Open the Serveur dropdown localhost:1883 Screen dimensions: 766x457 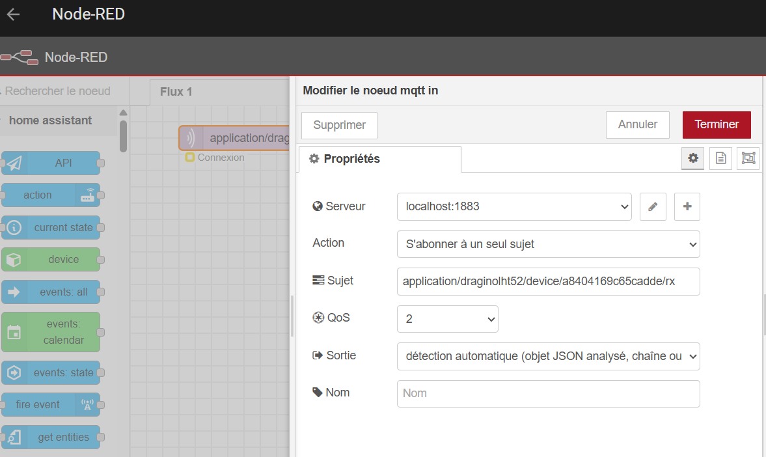tap(513, 207)
